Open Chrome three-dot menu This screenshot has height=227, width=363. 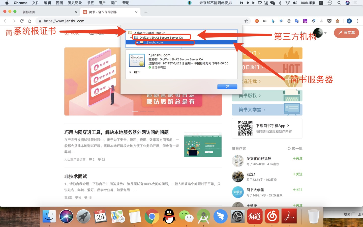coord(357,21)
